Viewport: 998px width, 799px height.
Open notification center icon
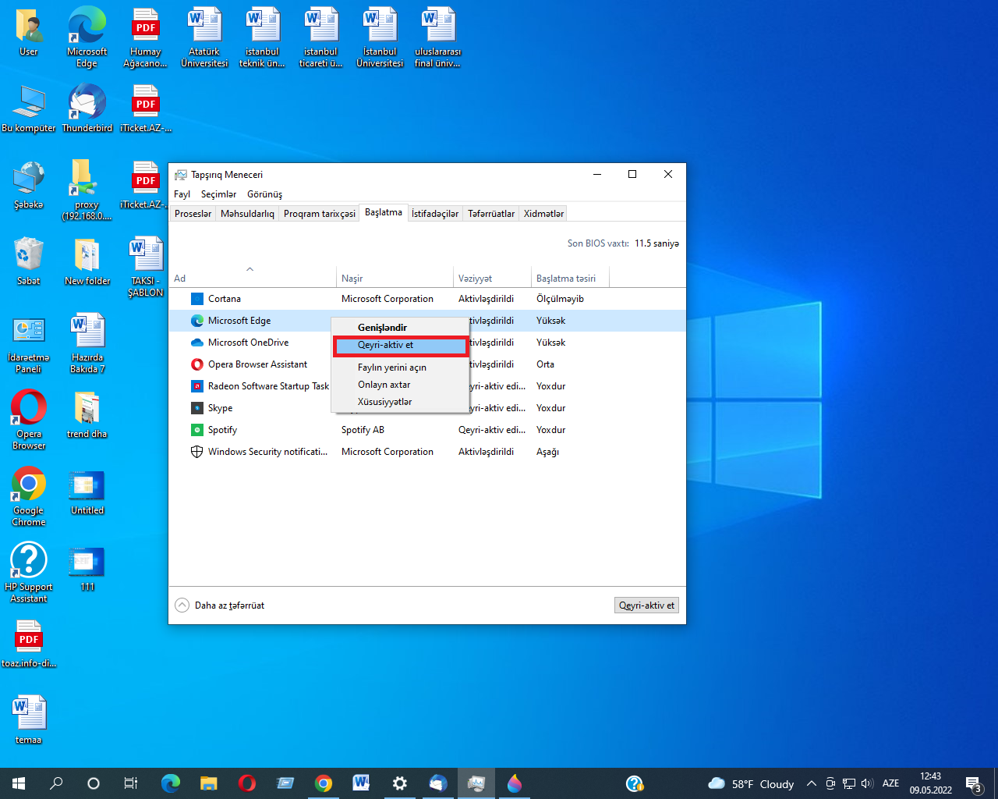973,784
